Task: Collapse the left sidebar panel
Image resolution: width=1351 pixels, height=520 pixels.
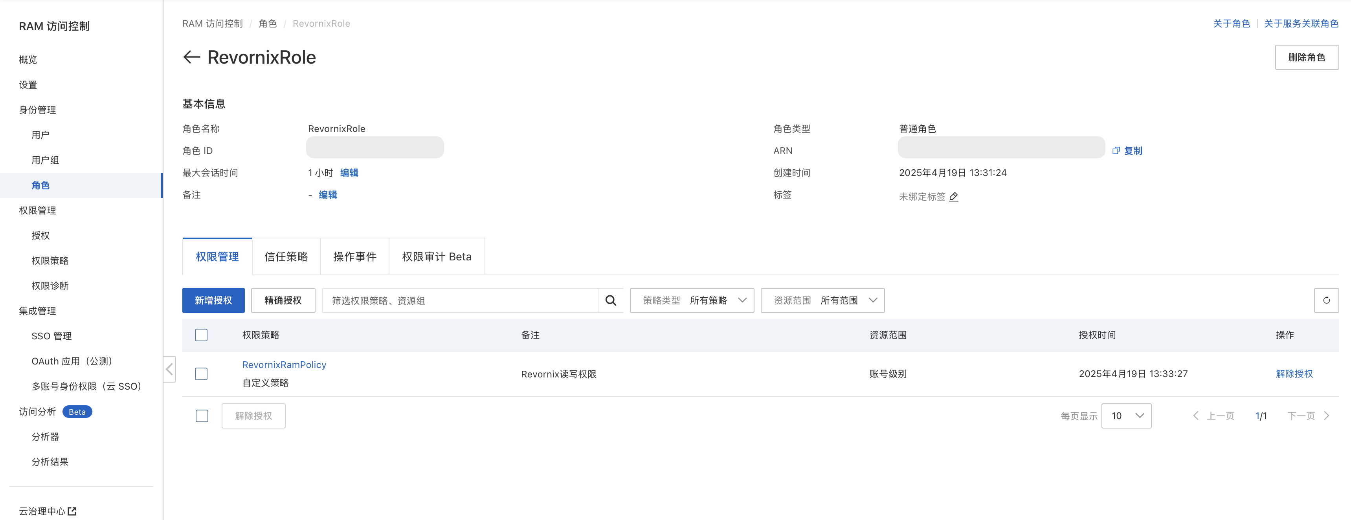Action: click(x=169, y=369)
